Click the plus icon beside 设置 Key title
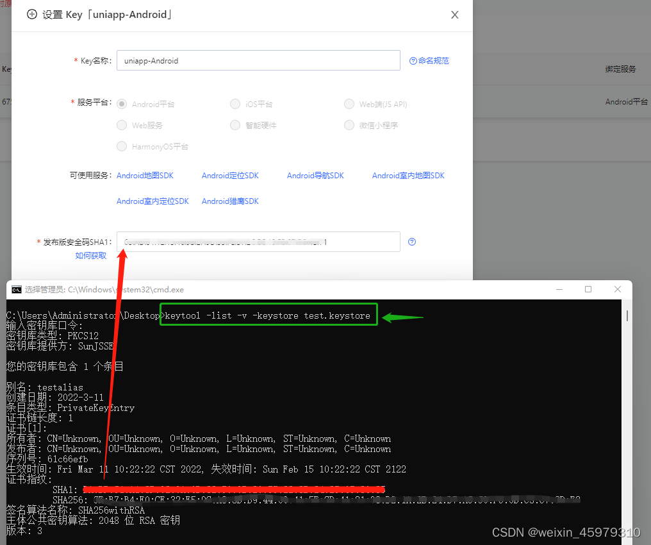651x545 pixels. (32, 15)
